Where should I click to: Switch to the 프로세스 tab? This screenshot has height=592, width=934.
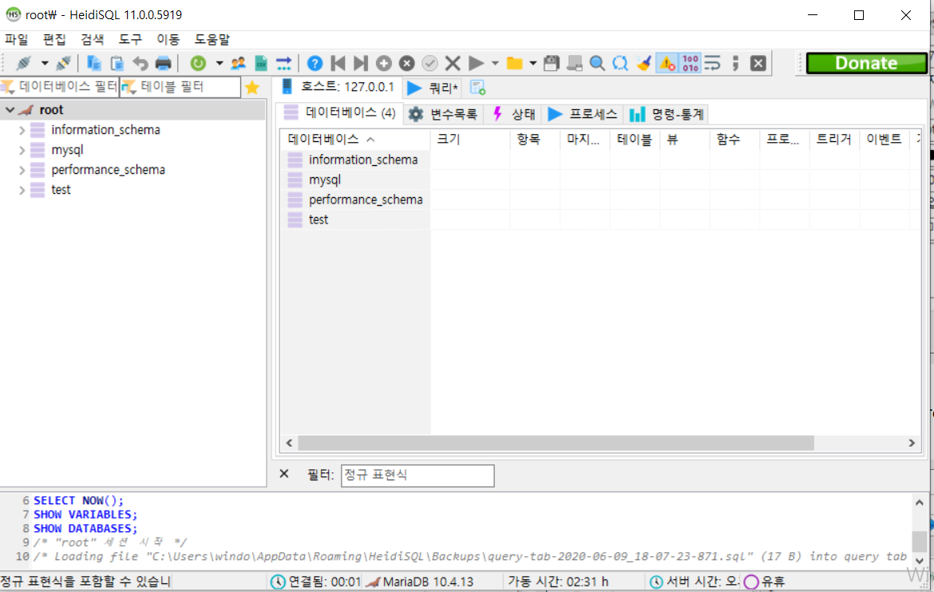tap(583, 114)
